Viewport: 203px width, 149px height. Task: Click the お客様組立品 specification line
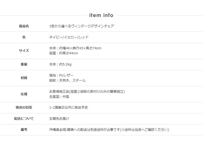[x=87, y=91]
